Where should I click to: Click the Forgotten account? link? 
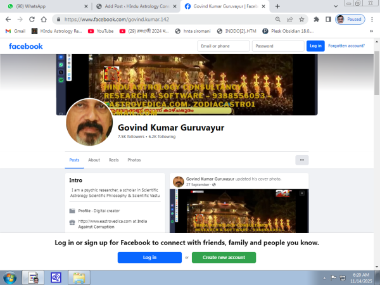pos(346,46)
